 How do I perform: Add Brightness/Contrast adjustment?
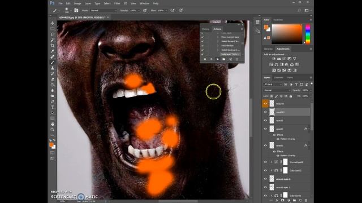pos(274,59)
